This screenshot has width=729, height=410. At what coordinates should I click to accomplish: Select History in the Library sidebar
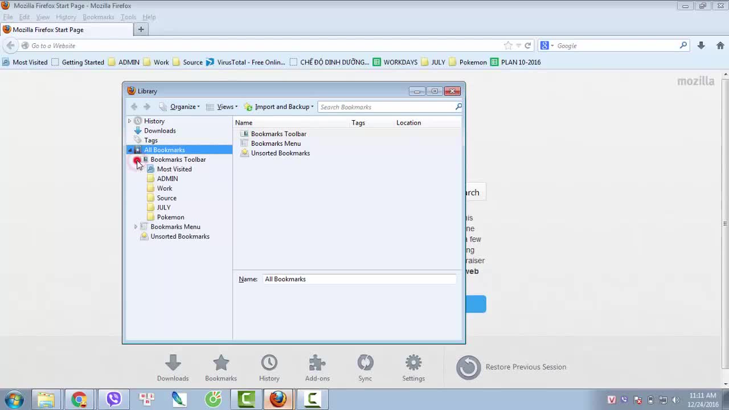click(x=154, y=121)
